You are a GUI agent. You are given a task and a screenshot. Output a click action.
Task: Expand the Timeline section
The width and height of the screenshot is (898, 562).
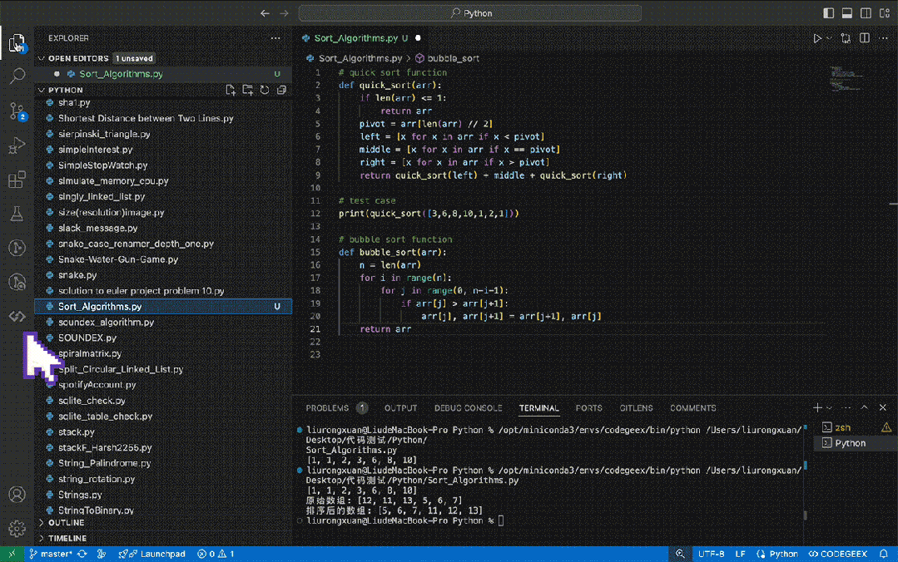pyautogui.click(x=67, y=539)
